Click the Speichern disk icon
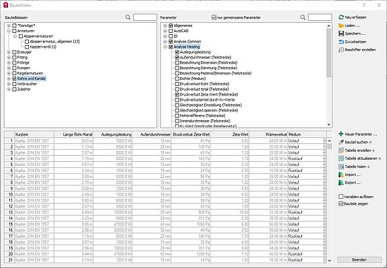The width and height of the screenshot is (387, 268). (341, 34)
